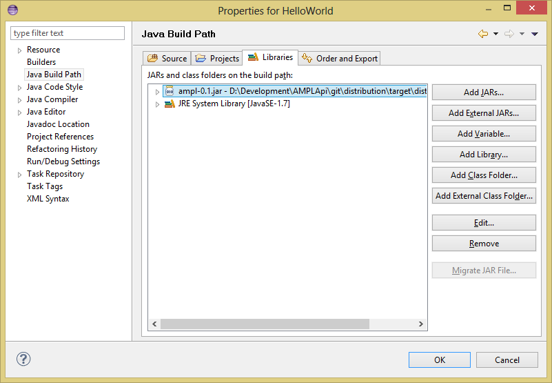
Task: Click the Add Library... button
Action: (484, 155)
